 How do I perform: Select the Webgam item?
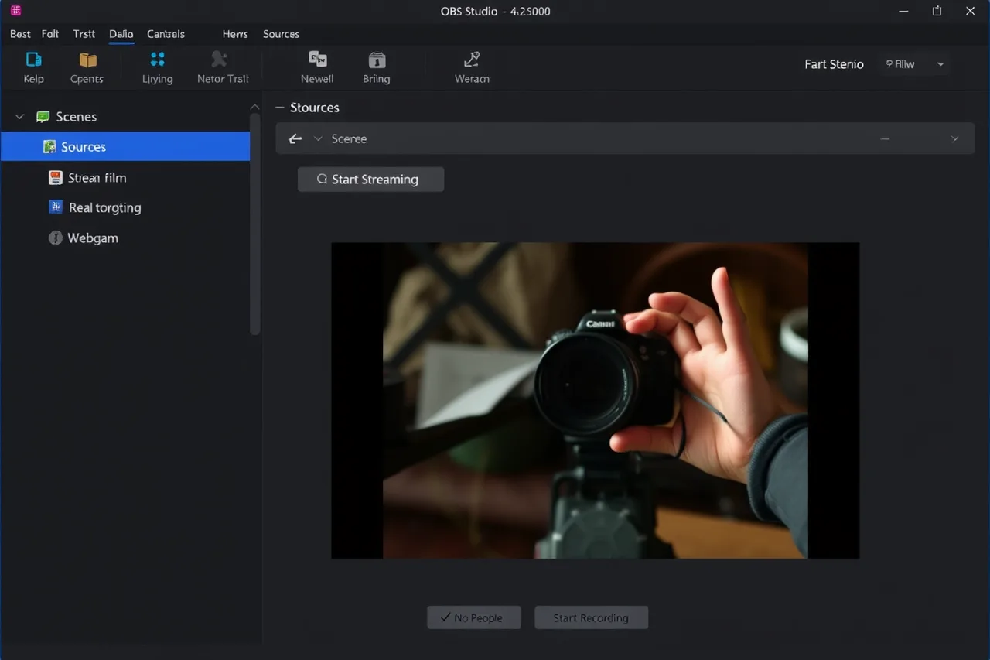coord(93,238)
